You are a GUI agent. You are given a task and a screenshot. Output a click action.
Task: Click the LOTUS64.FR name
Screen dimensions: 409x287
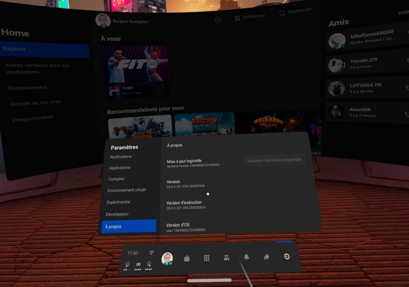point(366,85)
